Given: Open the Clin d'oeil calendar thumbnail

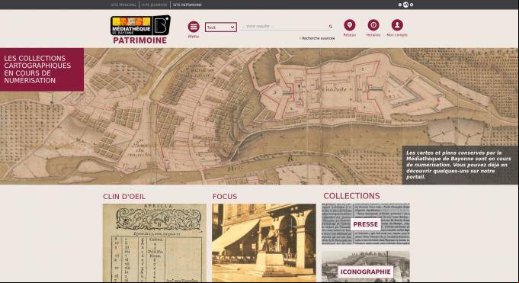Looking at the screenshot, I should pos(154,243).
